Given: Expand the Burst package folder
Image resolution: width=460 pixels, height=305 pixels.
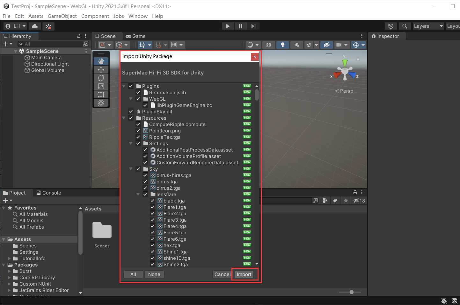Looking at the screenshot, I should [x=10, y=271].
